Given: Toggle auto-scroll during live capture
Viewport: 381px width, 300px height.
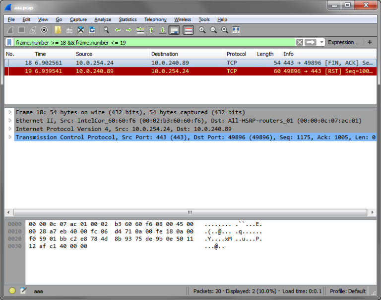Looking at the screenshot, I should pos(174,30).
